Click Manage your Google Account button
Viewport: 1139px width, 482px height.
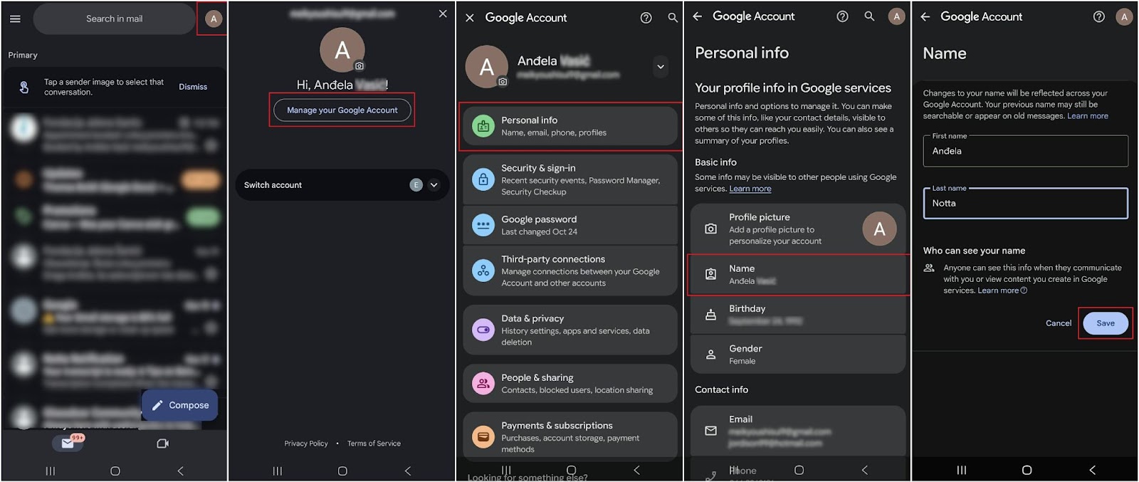(x=342, y=110)
